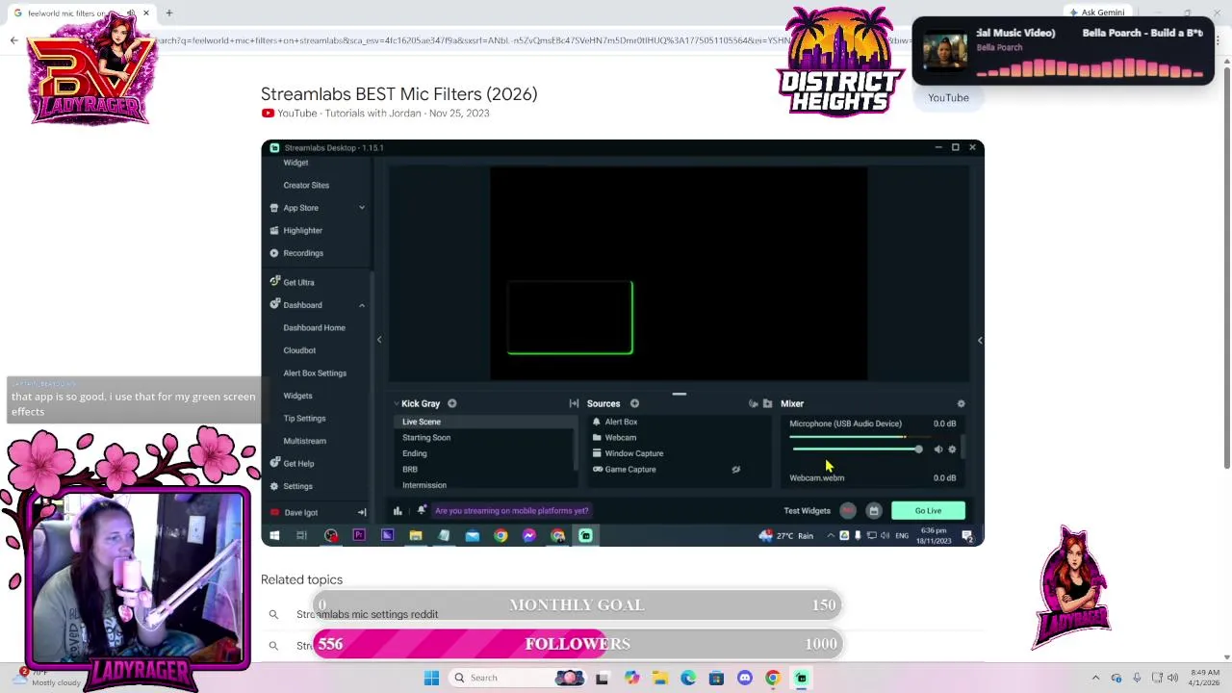Collapse Streamlabs left panel arrow

[x=379, y=340]
